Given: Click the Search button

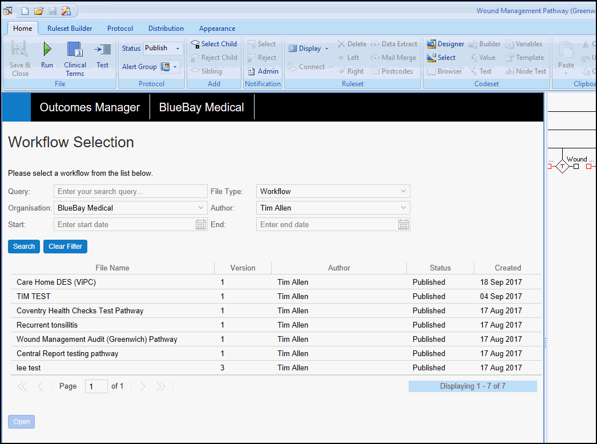Looking at the screenshot, I should (x=24, y=247).
